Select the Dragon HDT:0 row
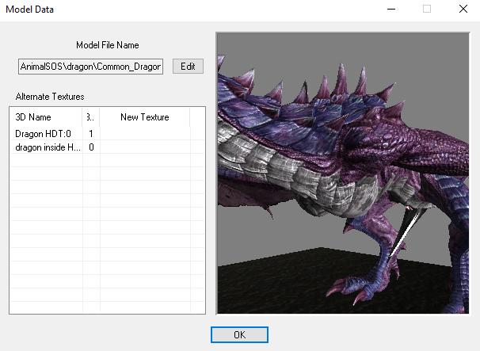The height and width of the screenshot is (351, 480). tap(107, 134)
